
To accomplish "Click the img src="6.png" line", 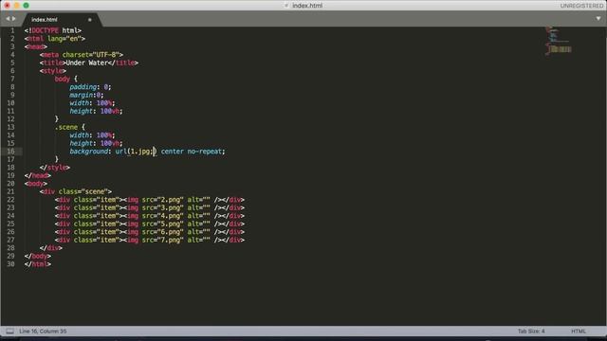I will 150,232.
